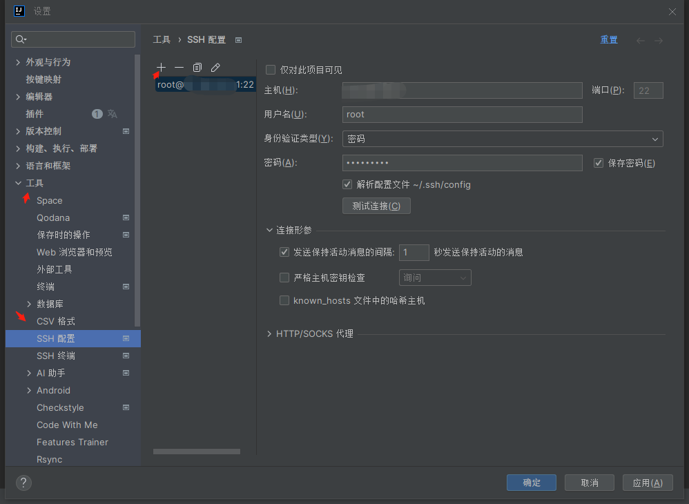Open the 按键映射 settings page
Screen dimensions: 689x504
[43, 79]
